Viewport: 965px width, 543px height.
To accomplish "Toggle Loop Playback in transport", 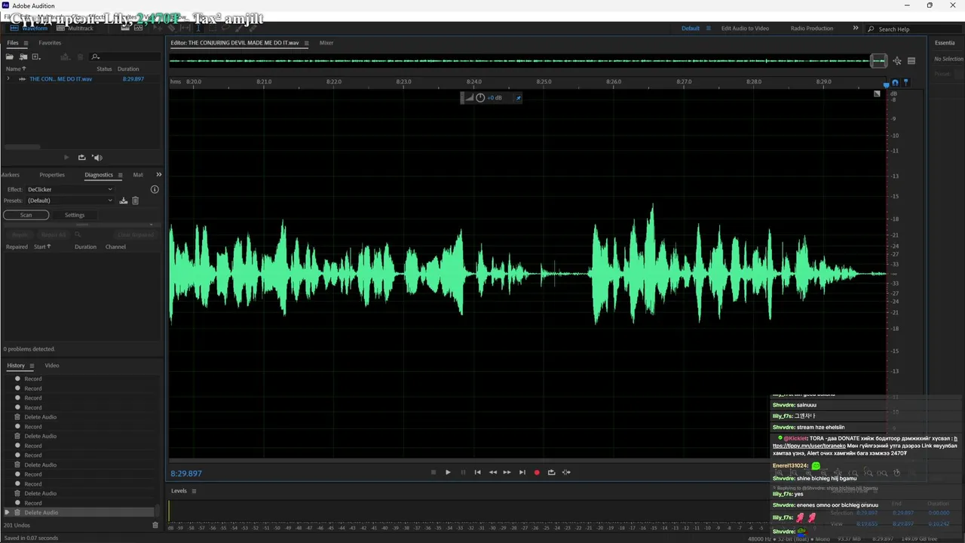I will pos(551,472).
